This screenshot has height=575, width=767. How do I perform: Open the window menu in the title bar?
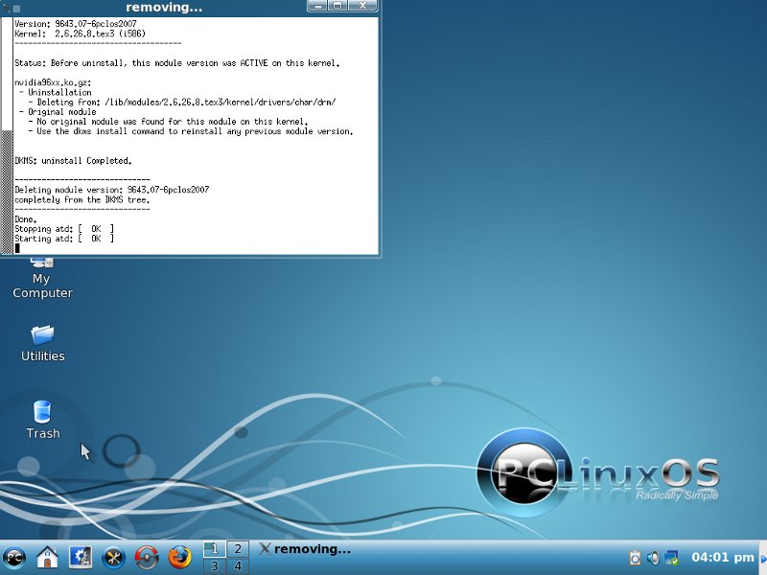coord(7,8)
